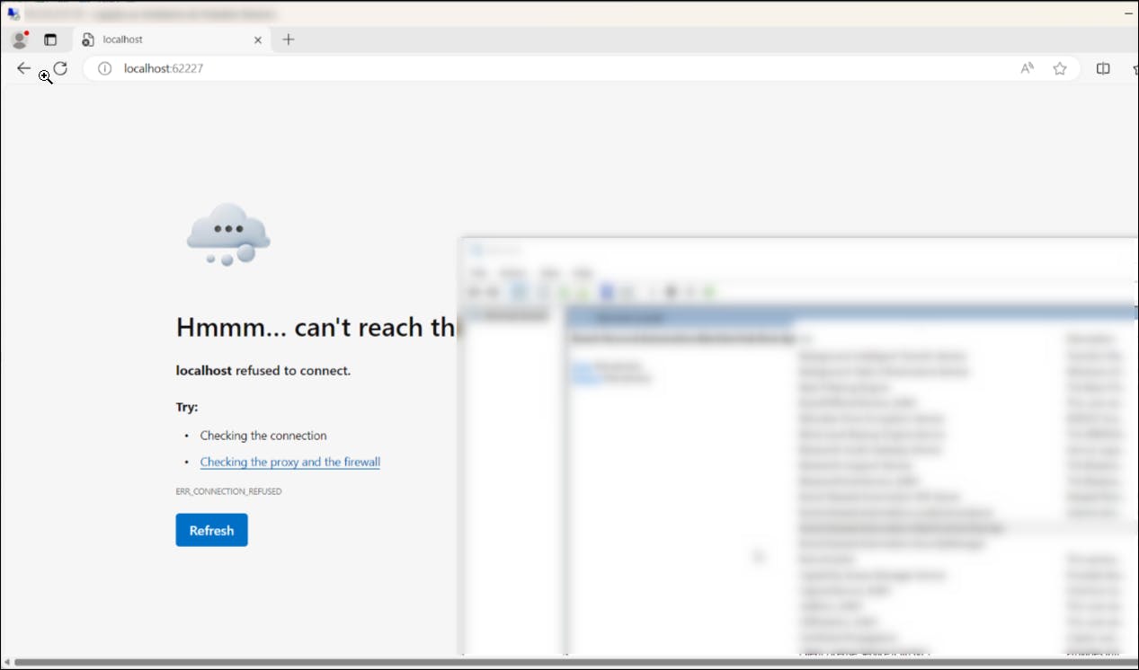The width and height of the screenshot is (1139, 670).
Task: Minimize the outer window
Action: [1129, 13]
